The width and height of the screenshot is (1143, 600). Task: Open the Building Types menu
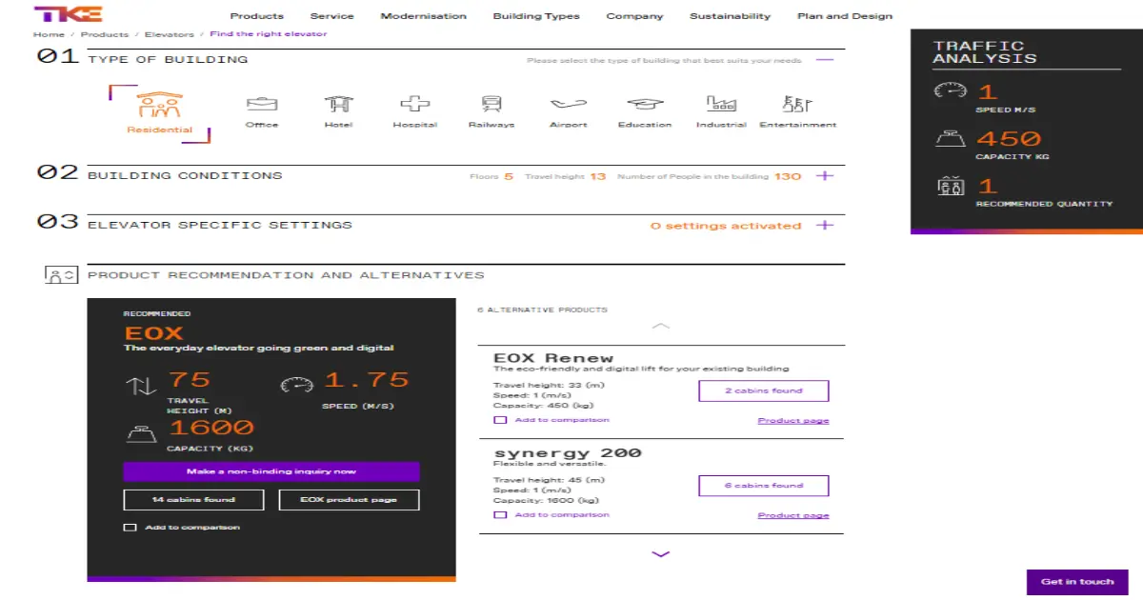536,16
